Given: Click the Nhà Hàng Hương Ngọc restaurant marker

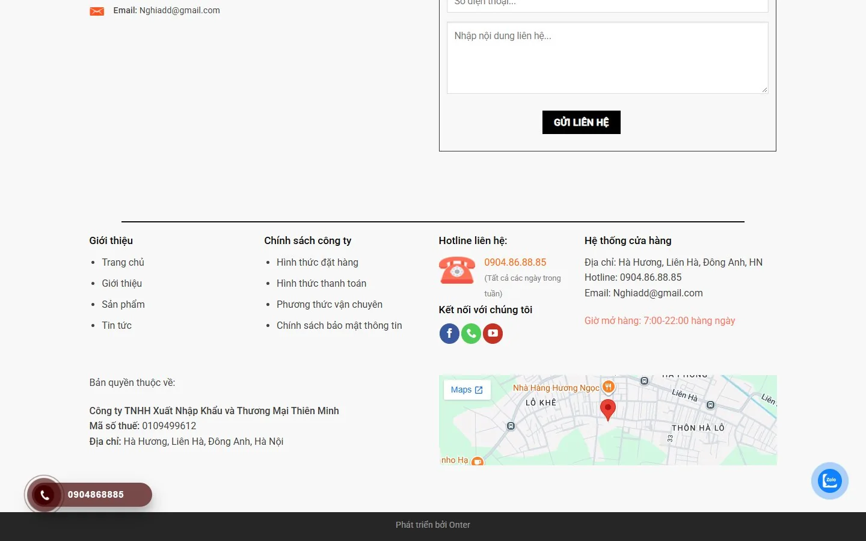Looking at the screenshot, I should coord(609,387).
